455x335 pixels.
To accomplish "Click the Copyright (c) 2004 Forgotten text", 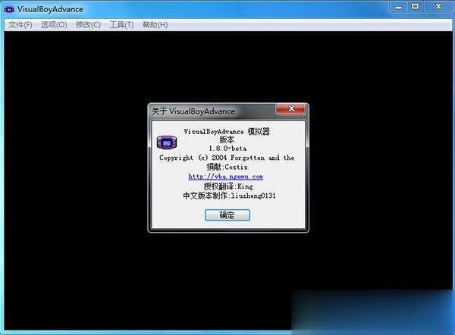I will 212,158.
